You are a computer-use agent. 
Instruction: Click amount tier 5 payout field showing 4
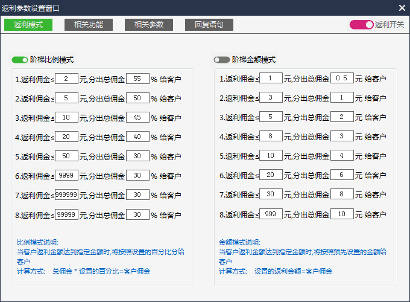(x=342, y=156)
